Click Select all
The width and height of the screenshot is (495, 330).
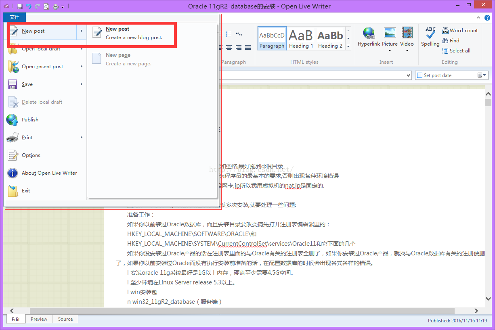(456, 50)
